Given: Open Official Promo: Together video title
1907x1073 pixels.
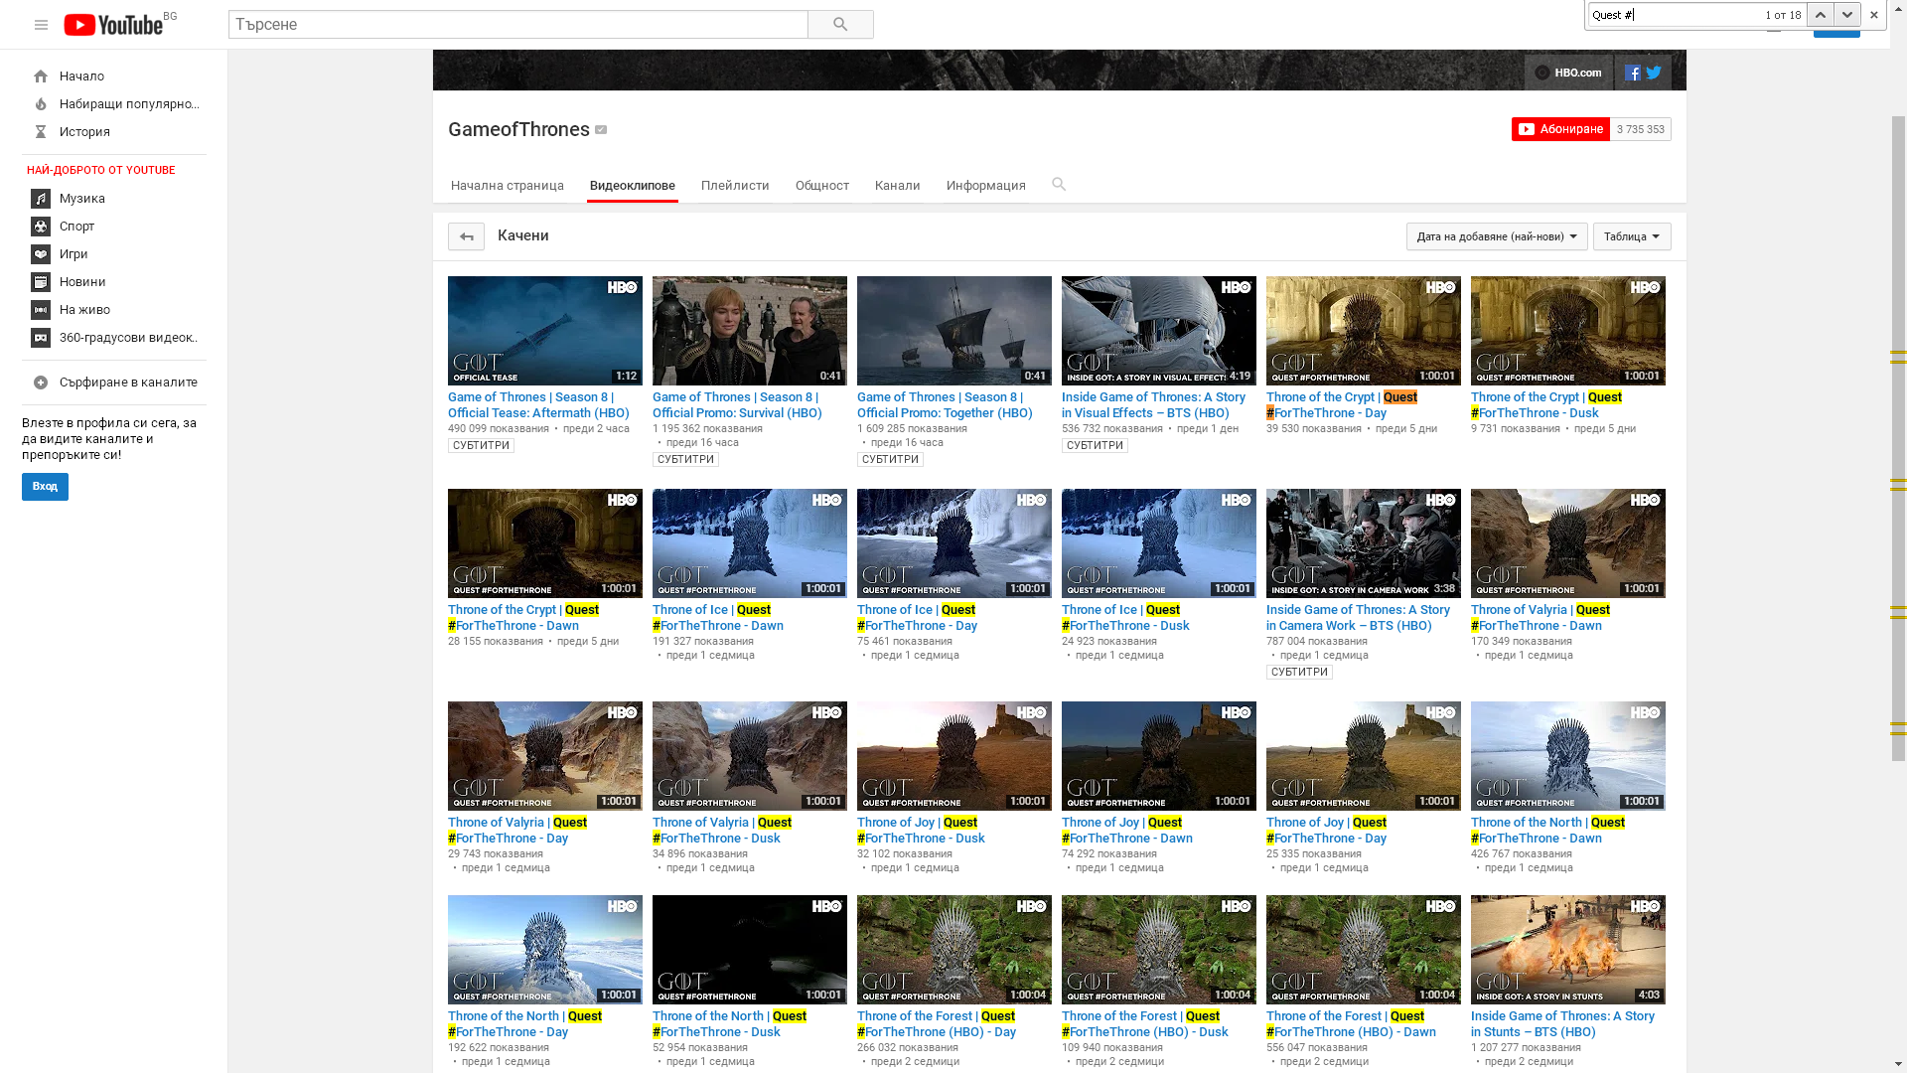Looking at the screenshot, I should point(945,405).
